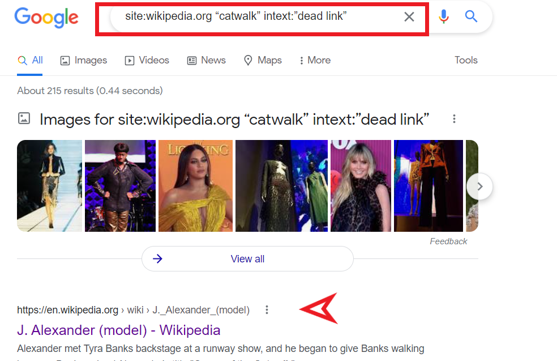Click the Google logo
This screenshot has height=361, width=557.
[x=46, y=17]
